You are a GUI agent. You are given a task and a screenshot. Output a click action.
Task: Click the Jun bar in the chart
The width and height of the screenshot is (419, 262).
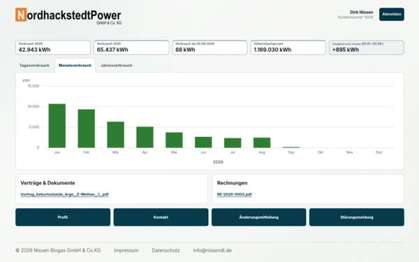tap(203, 143)
